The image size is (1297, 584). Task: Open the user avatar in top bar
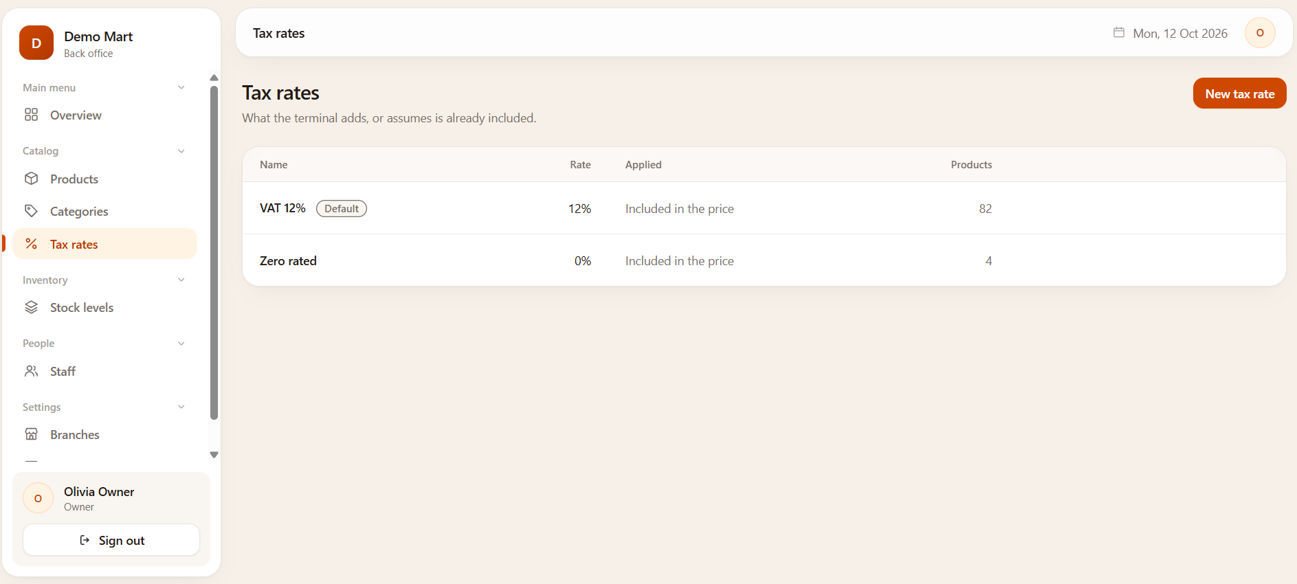click(1260, 33)
